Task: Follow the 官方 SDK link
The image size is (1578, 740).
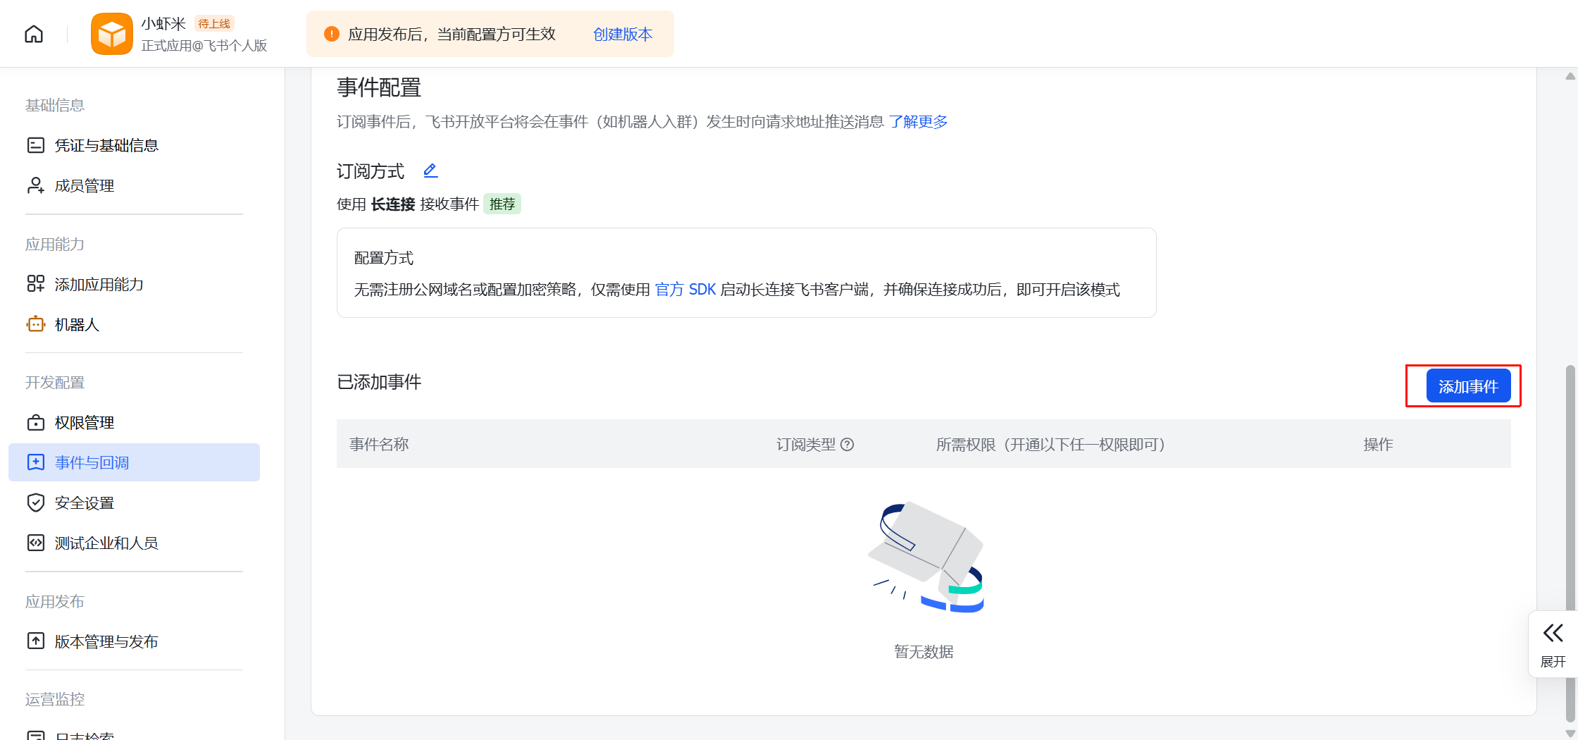Action: [685, 290]
